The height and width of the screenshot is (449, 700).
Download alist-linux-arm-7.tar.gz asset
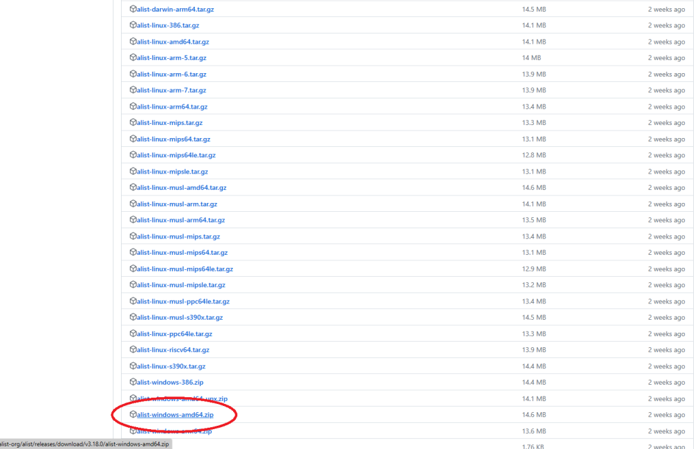[x=171, y=90]
